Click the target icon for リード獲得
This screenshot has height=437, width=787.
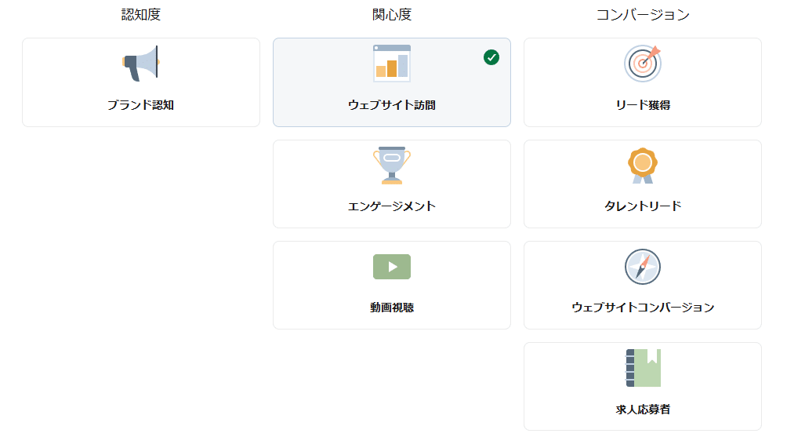click(x=643, y=64)
